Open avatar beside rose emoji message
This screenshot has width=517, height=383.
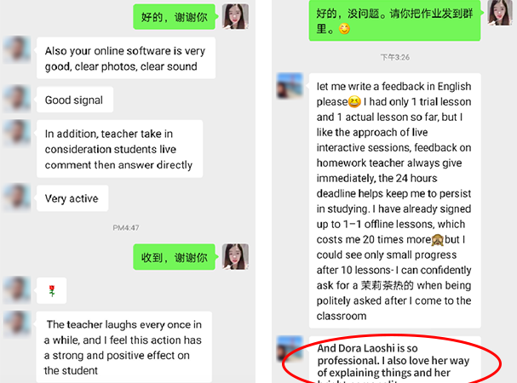coord(17,290)
